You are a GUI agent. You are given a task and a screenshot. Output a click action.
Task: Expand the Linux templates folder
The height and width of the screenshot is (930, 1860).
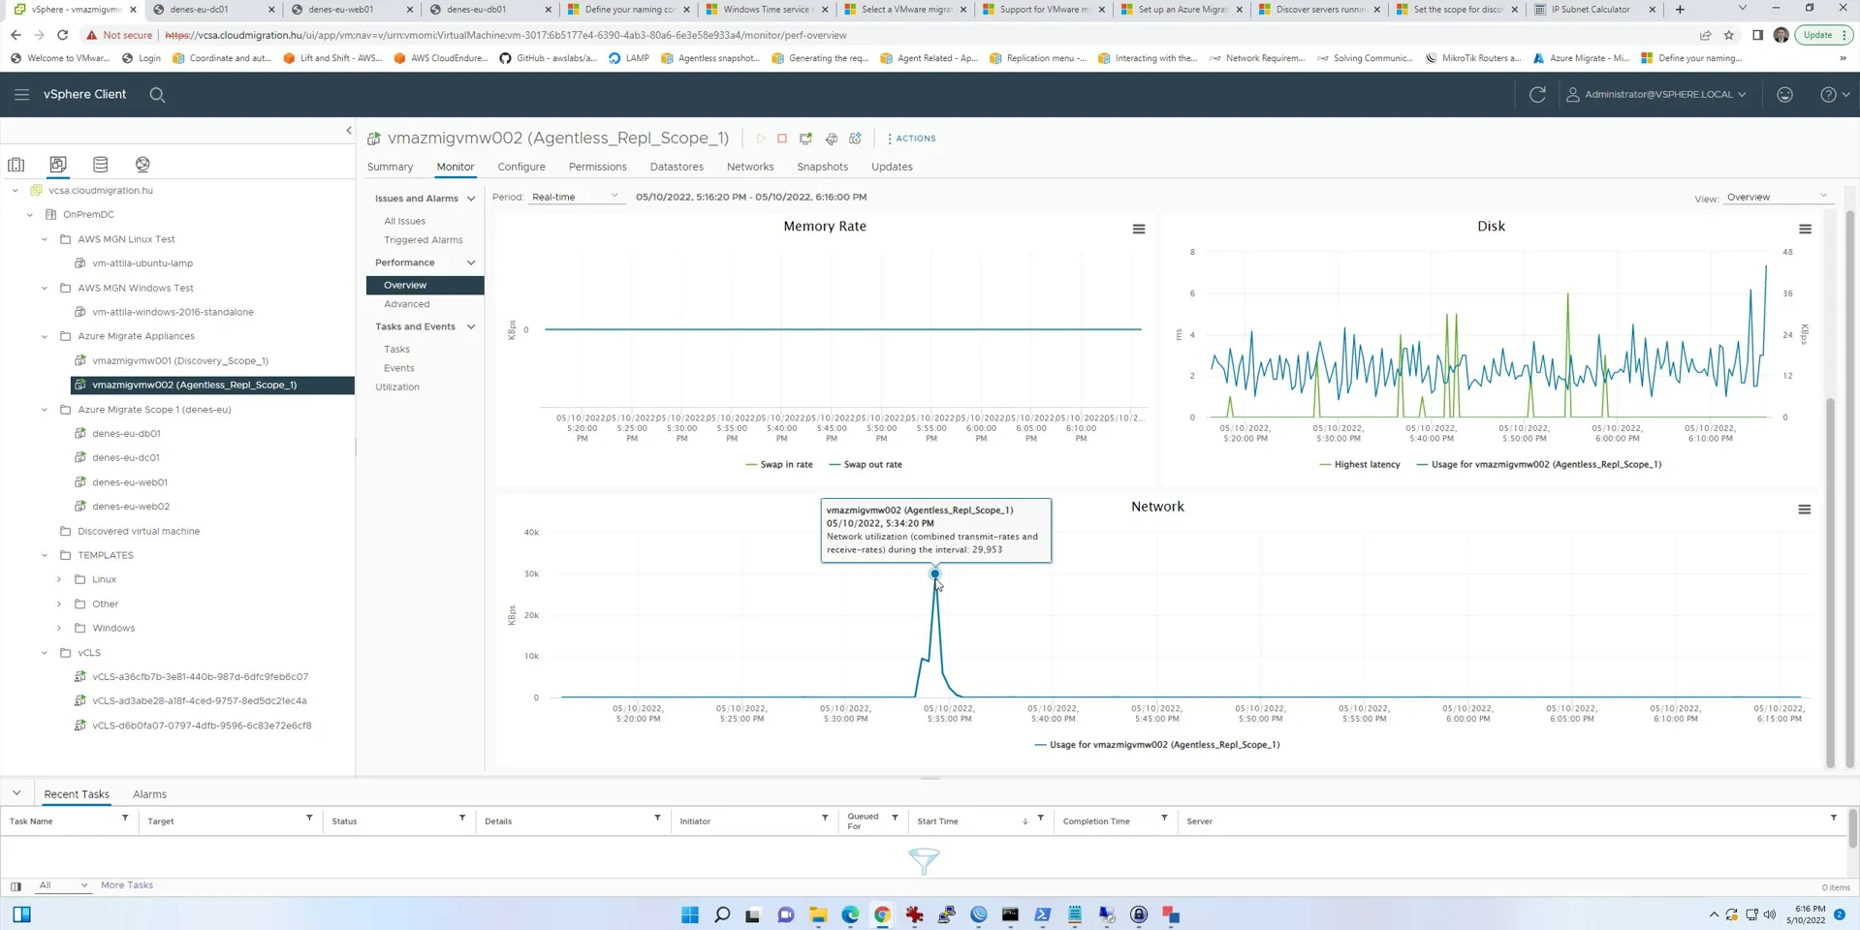point(59,579)
